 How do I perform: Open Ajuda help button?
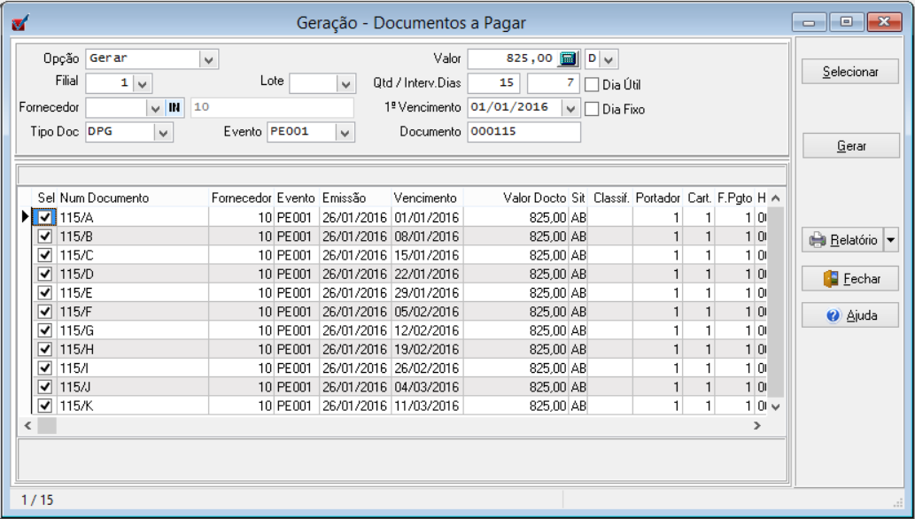click(x=850, y=315)
